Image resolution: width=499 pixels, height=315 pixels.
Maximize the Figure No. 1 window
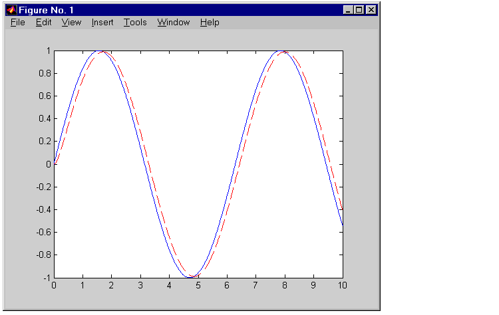[x=359, y=10]
